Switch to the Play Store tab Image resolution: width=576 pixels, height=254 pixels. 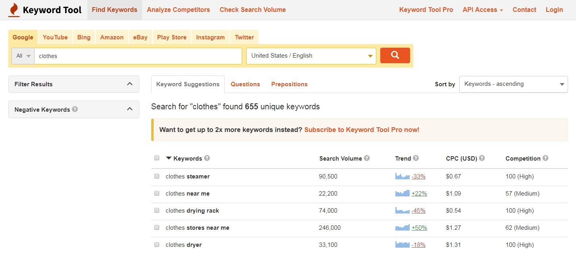coord(172,37)
